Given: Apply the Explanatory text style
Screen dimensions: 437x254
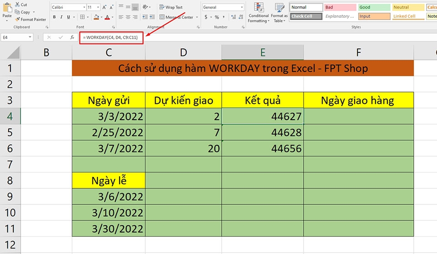Looking at the screenshot, I should (x=340, y=16).
